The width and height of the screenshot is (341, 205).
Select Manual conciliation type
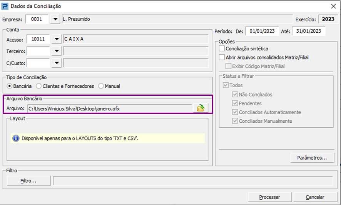click(101, 86)
